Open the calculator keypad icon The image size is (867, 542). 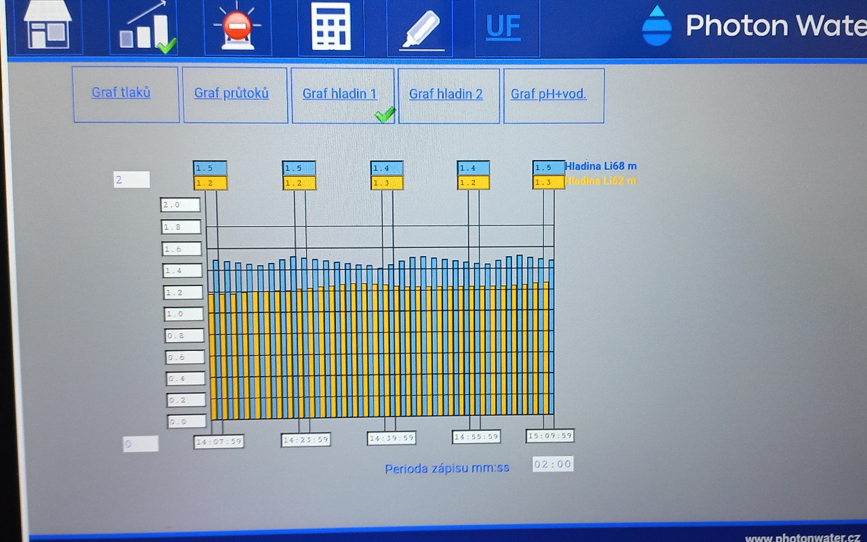click(x=331, y=27)
